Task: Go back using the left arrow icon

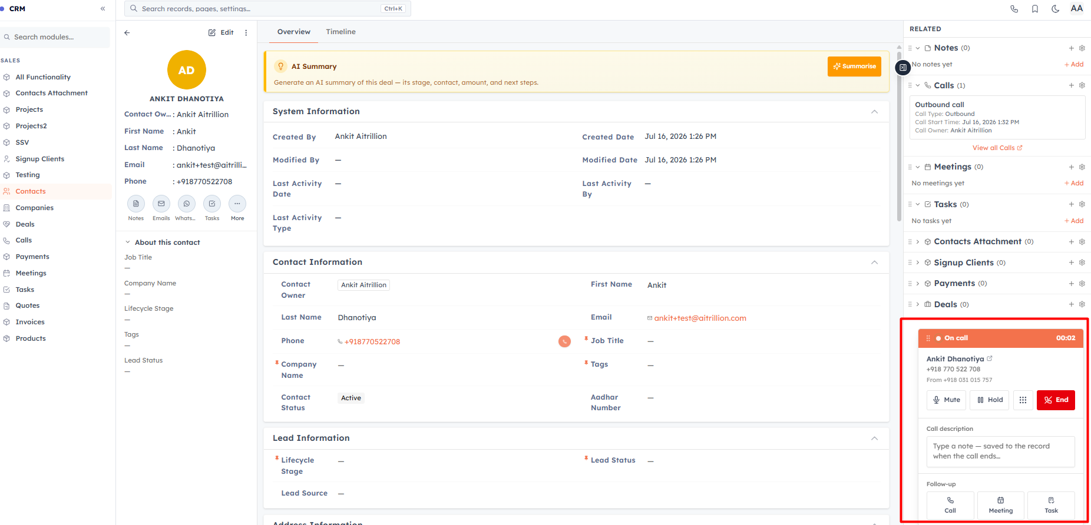Action: coord(127,33)
